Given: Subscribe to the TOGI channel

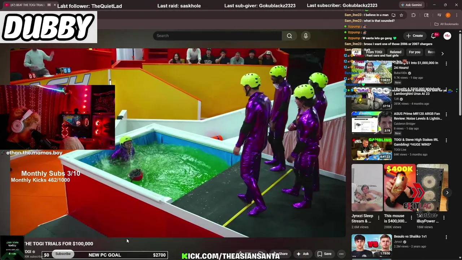Looking at the screenshot, I should 63,253.
